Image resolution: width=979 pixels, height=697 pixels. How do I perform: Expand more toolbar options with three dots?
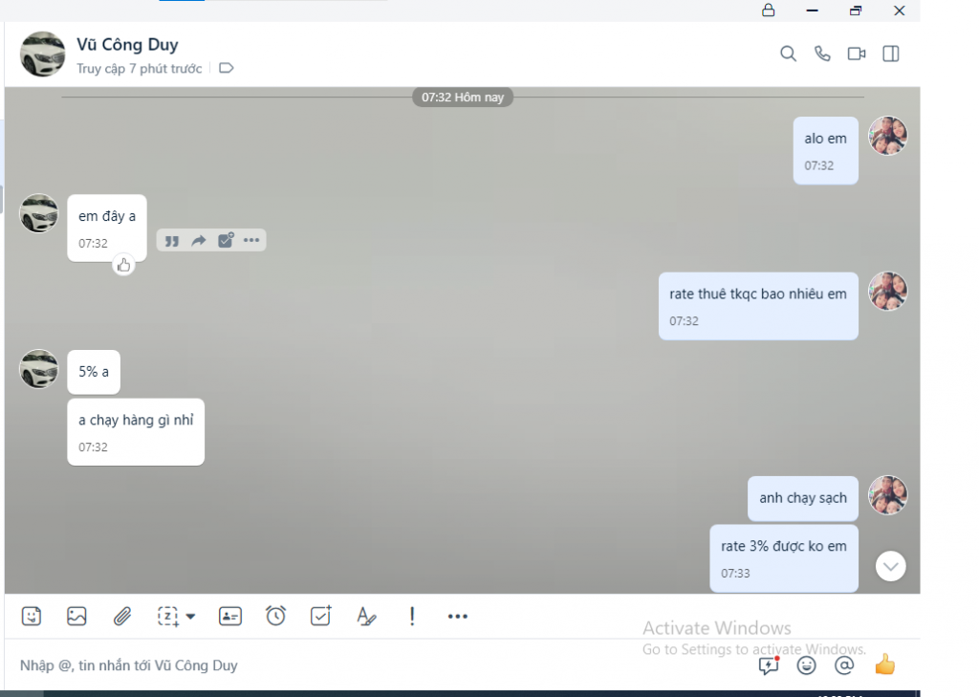click(x=458, y=617)
